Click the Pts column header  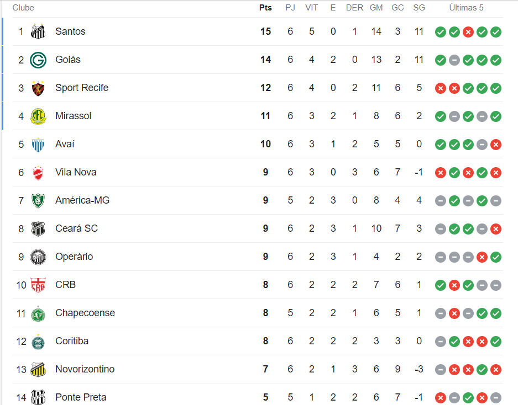265,8
